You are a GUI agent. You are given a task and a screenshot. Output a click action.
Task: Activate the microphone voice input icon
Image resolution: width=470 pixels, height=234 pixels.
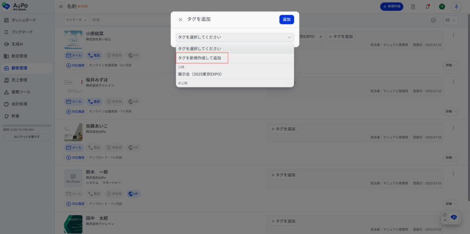tap(456, 6)
